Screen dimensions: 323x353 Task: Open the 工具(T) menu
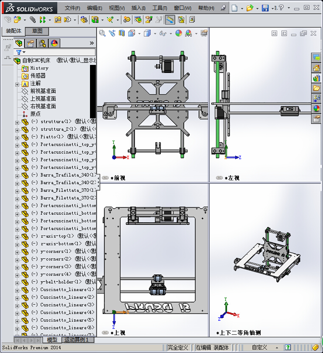point(160,8)
